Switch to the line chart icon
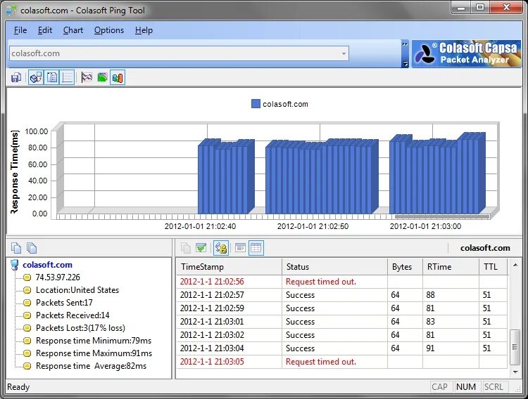This screenshot has height=399, width=528. (87, 78)
